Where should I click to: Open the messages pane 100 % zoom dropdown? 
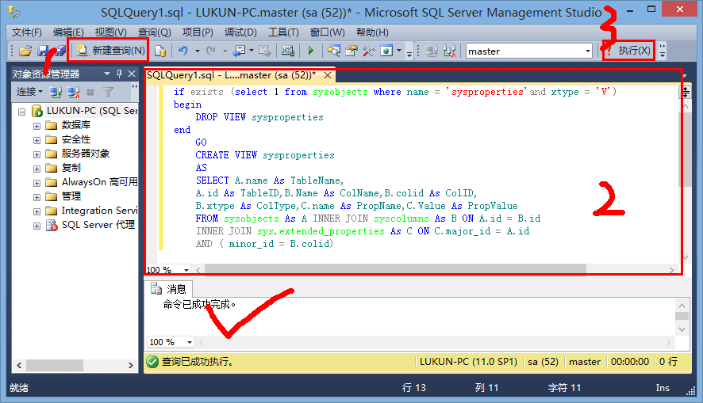pos(189,342)
